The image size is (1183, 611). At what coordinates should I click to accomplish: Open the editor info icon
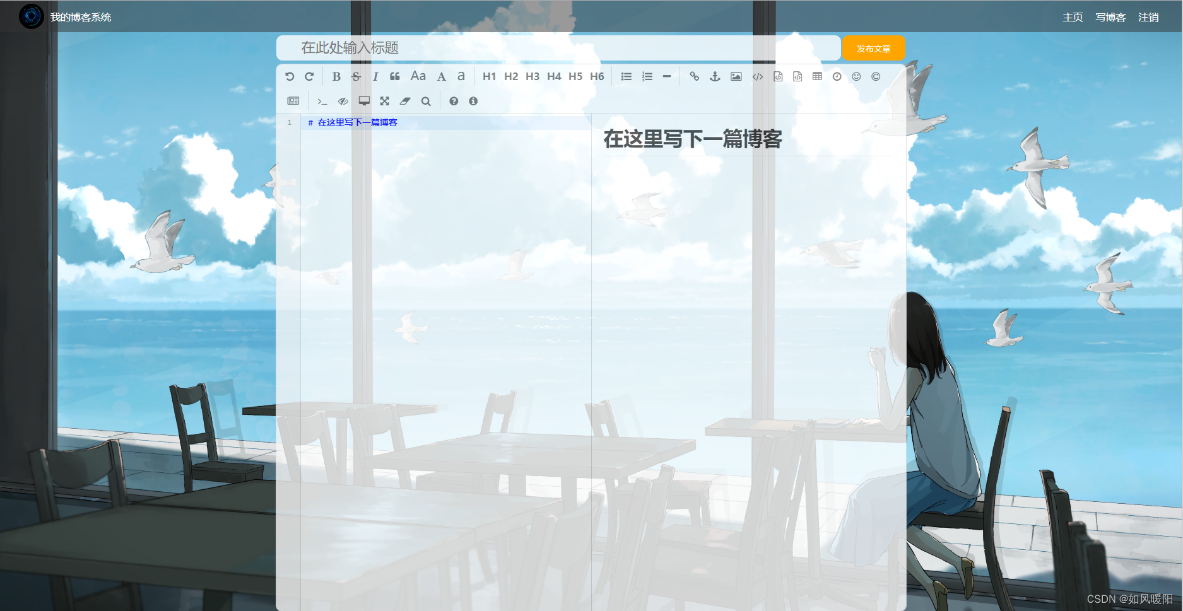click(x=473, y=101)
